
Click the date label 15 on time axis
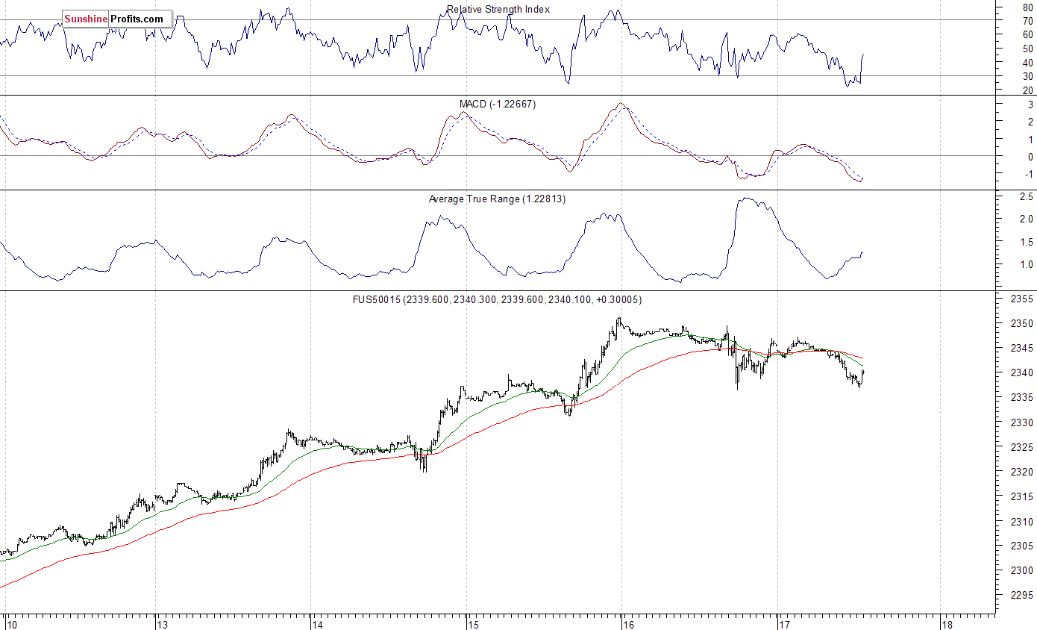pos(474,623)
